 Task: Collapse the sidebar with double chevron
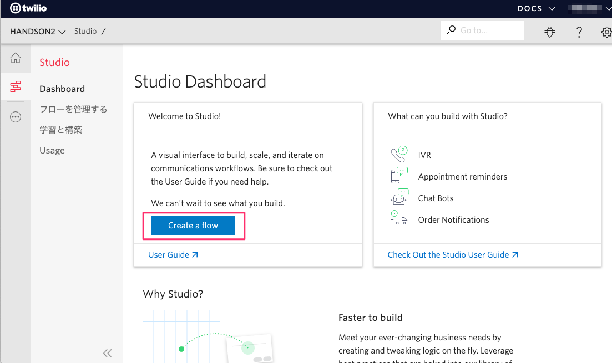[x=107, y=353]
